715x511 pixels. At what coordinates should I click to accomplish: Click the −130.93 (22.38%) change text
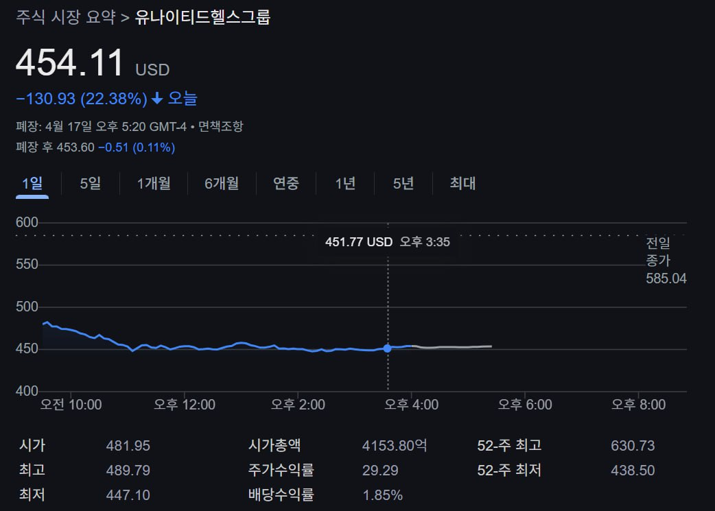(82, 99)
